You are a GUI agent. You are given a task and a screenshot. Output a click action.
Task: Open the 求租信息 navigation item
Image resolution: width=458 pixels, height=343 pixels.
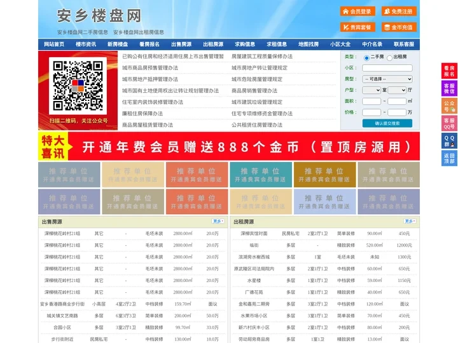point(277,44)
